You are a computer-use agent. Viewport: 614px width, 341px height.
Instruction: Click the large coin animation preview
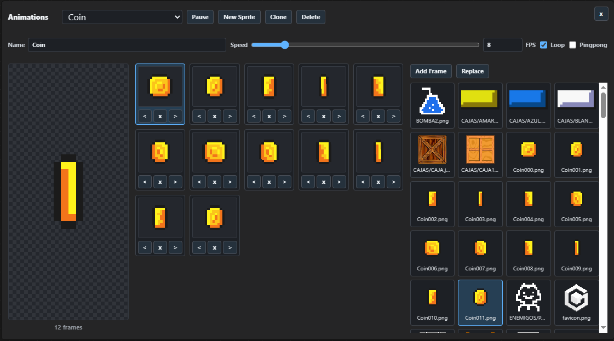(68, 192)
